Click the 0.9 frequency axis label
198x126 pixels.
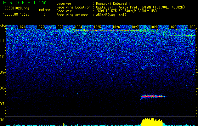(x=3, y=72)
